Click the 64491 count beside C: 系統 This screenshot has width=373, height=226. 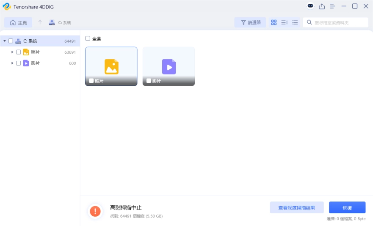pos(70,41)
